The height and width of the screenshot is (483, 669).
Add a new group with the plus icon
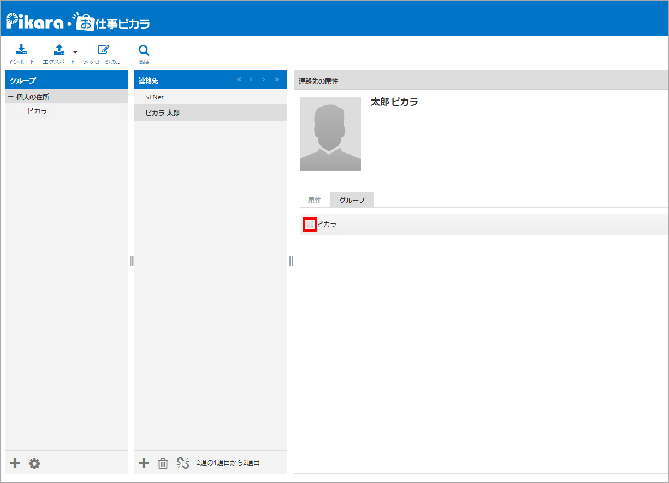15,463
